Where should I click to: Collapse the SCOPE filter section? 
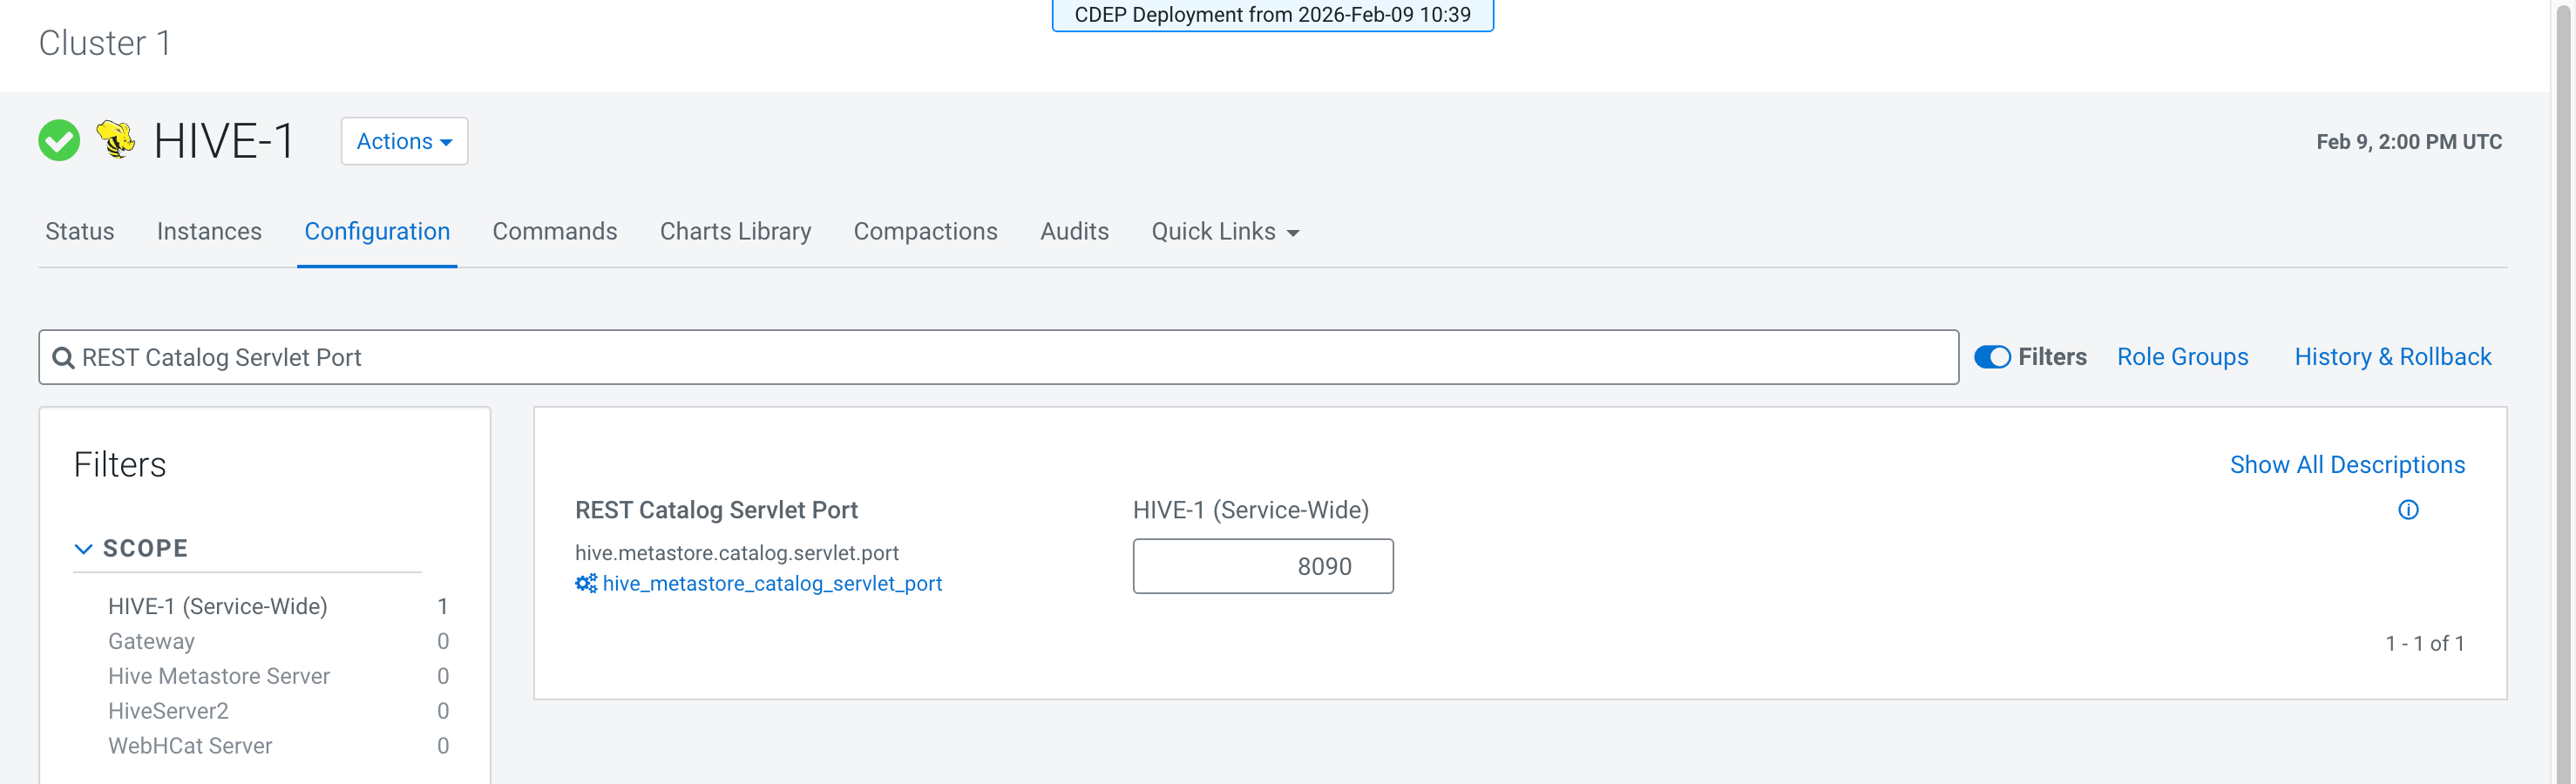pyautogui.click(x=84, y=548)
